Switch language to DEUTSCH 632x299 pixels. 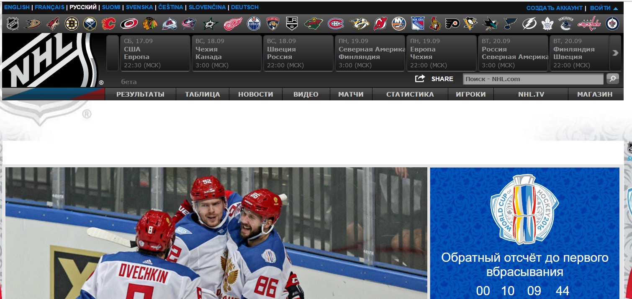tap(245, 8)
